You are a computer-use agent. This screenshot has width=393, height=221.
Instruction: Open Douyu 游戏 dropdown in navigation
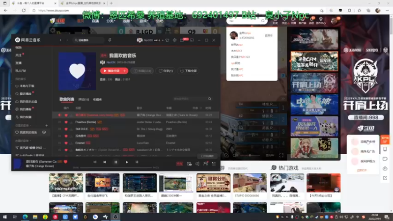tap(143, 21)
